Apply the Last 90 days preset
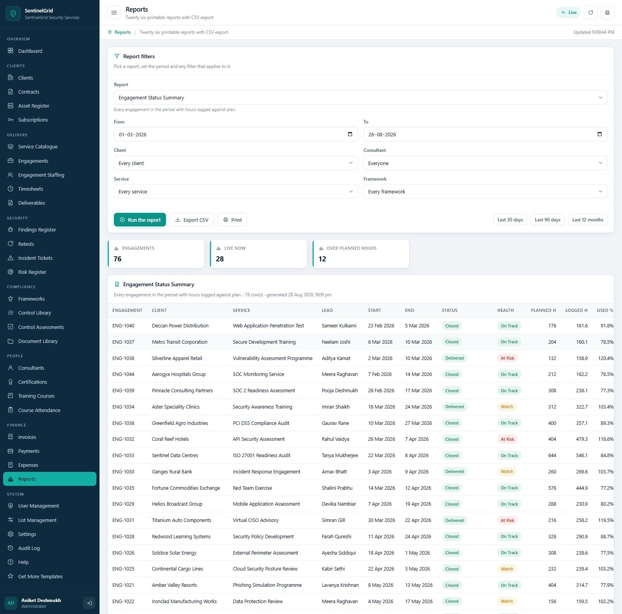The image size is (622, 614). click(x=547, y=220)
